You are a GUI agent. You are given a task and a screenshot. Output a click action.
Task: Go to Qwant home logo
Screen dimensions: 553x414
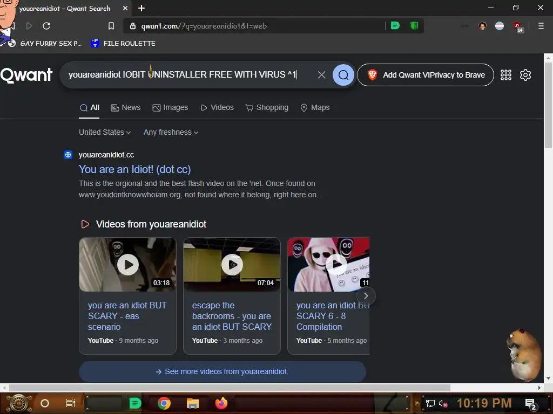click(x=26, y=74)
